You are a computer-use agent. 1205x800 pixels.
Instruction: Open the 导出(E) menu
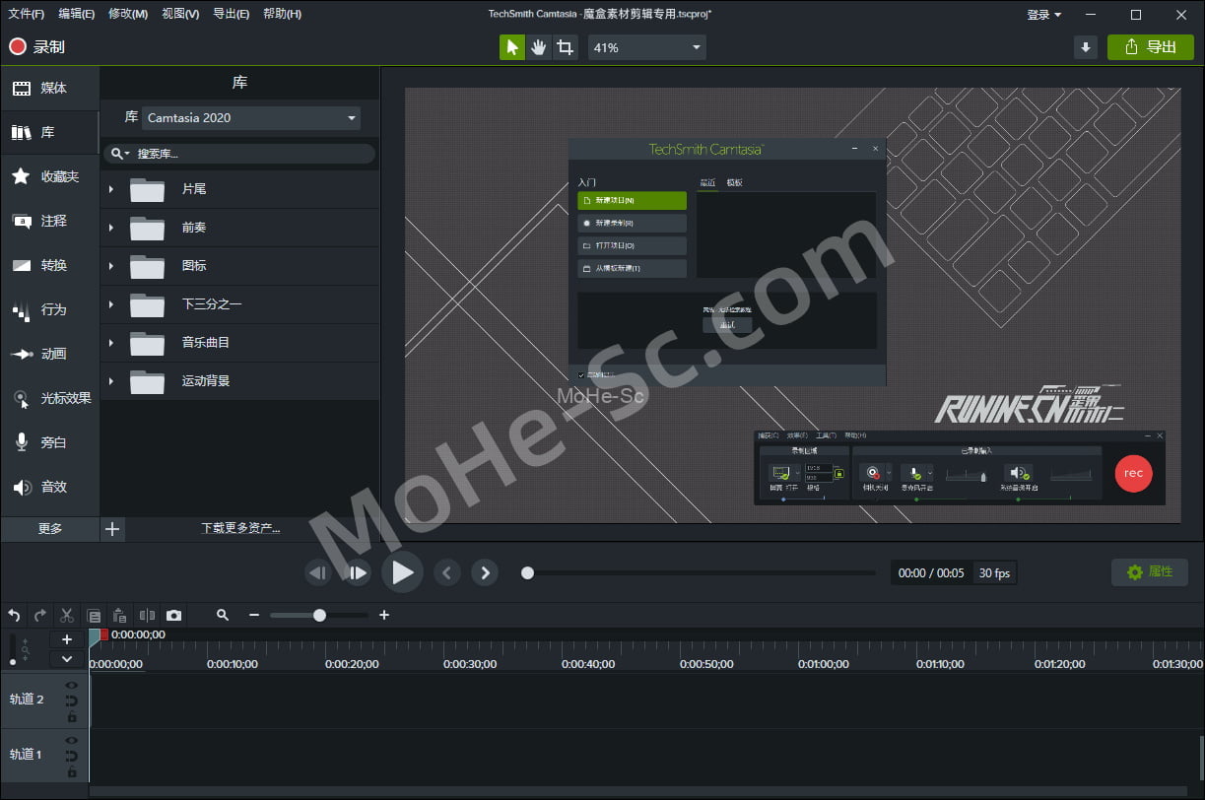coord(231,14)
